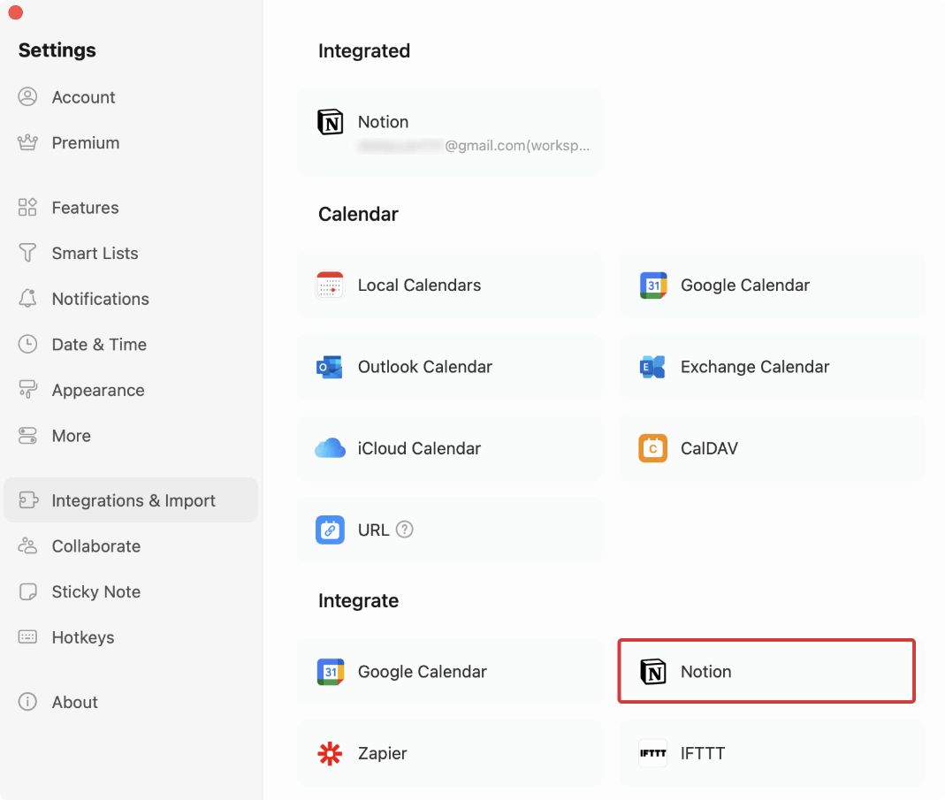Select the Sticky Note section
The height and width of the screenshot is (800, 945).
(96, 591)
